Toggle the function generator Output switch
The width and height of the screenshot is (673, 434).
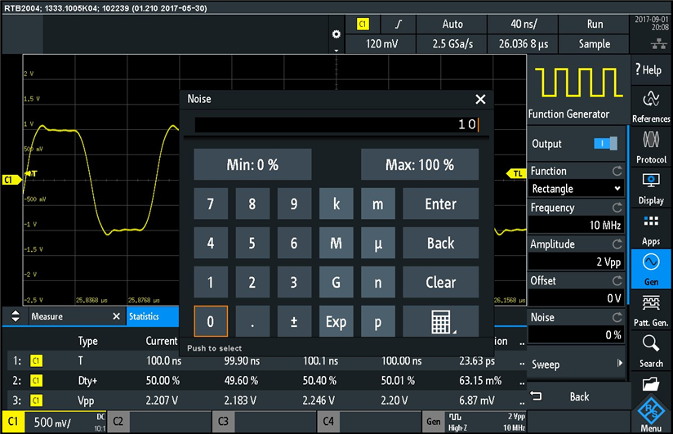pyautogui.click(x=605, y=144)
